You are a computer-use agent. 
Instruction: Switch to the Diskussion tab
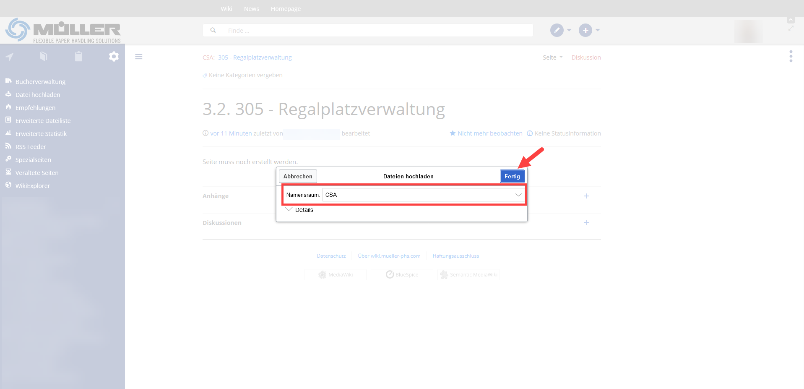pos(586,57)
